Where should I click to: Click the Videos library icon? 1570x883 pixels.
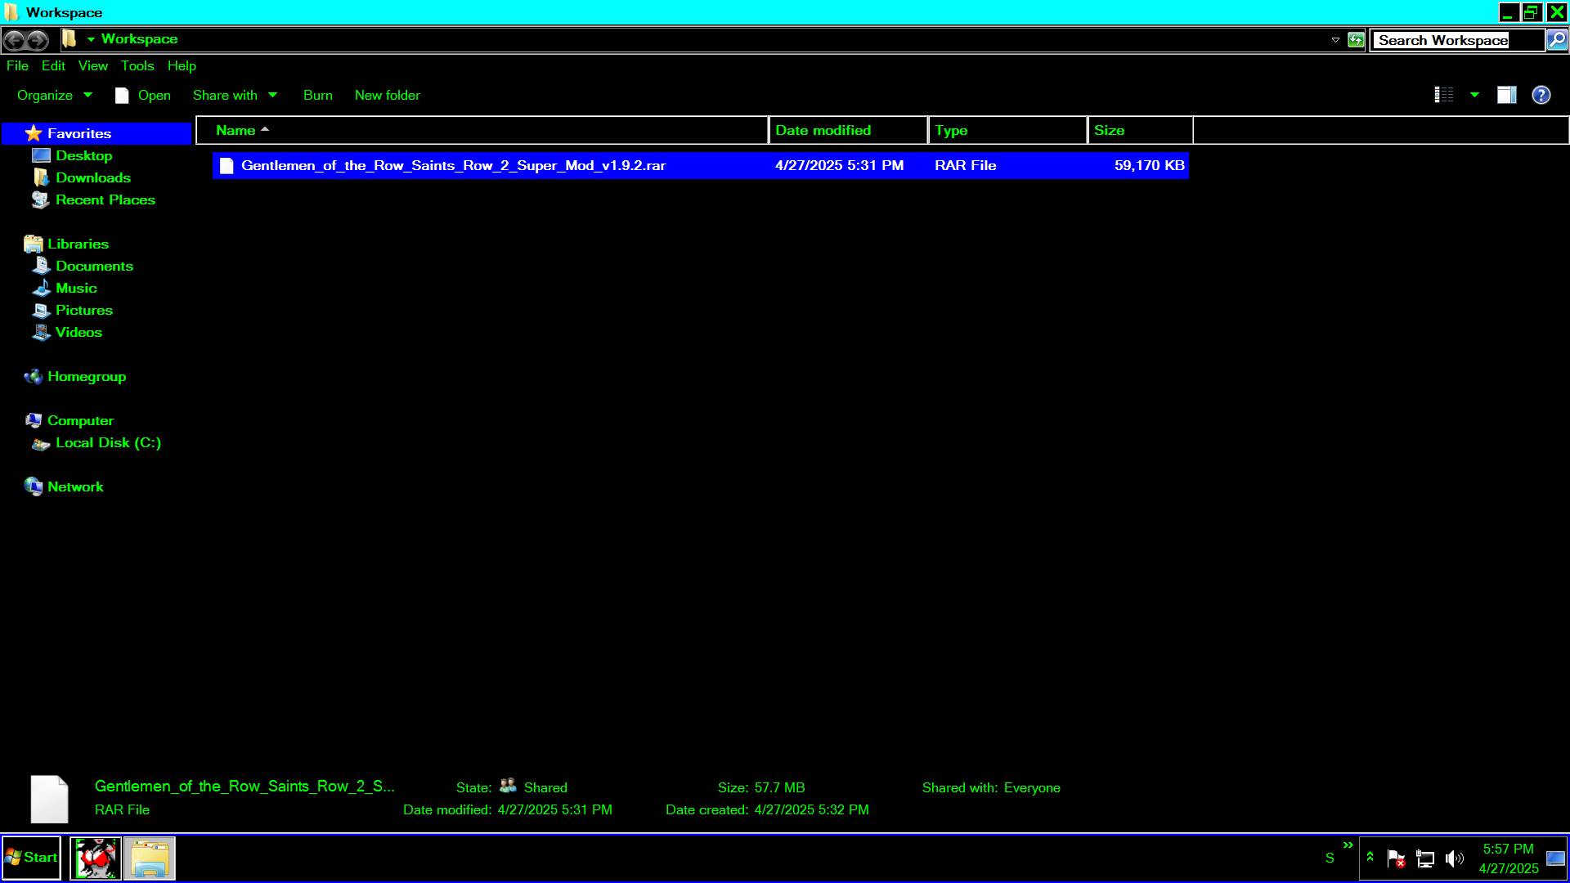[41, 332]
